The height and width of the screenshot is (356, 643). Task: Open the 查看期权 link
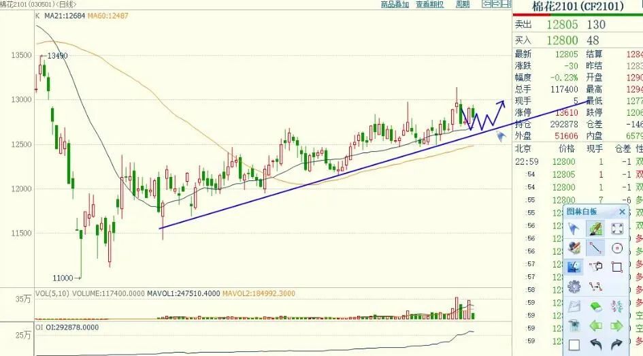[430, 4]
